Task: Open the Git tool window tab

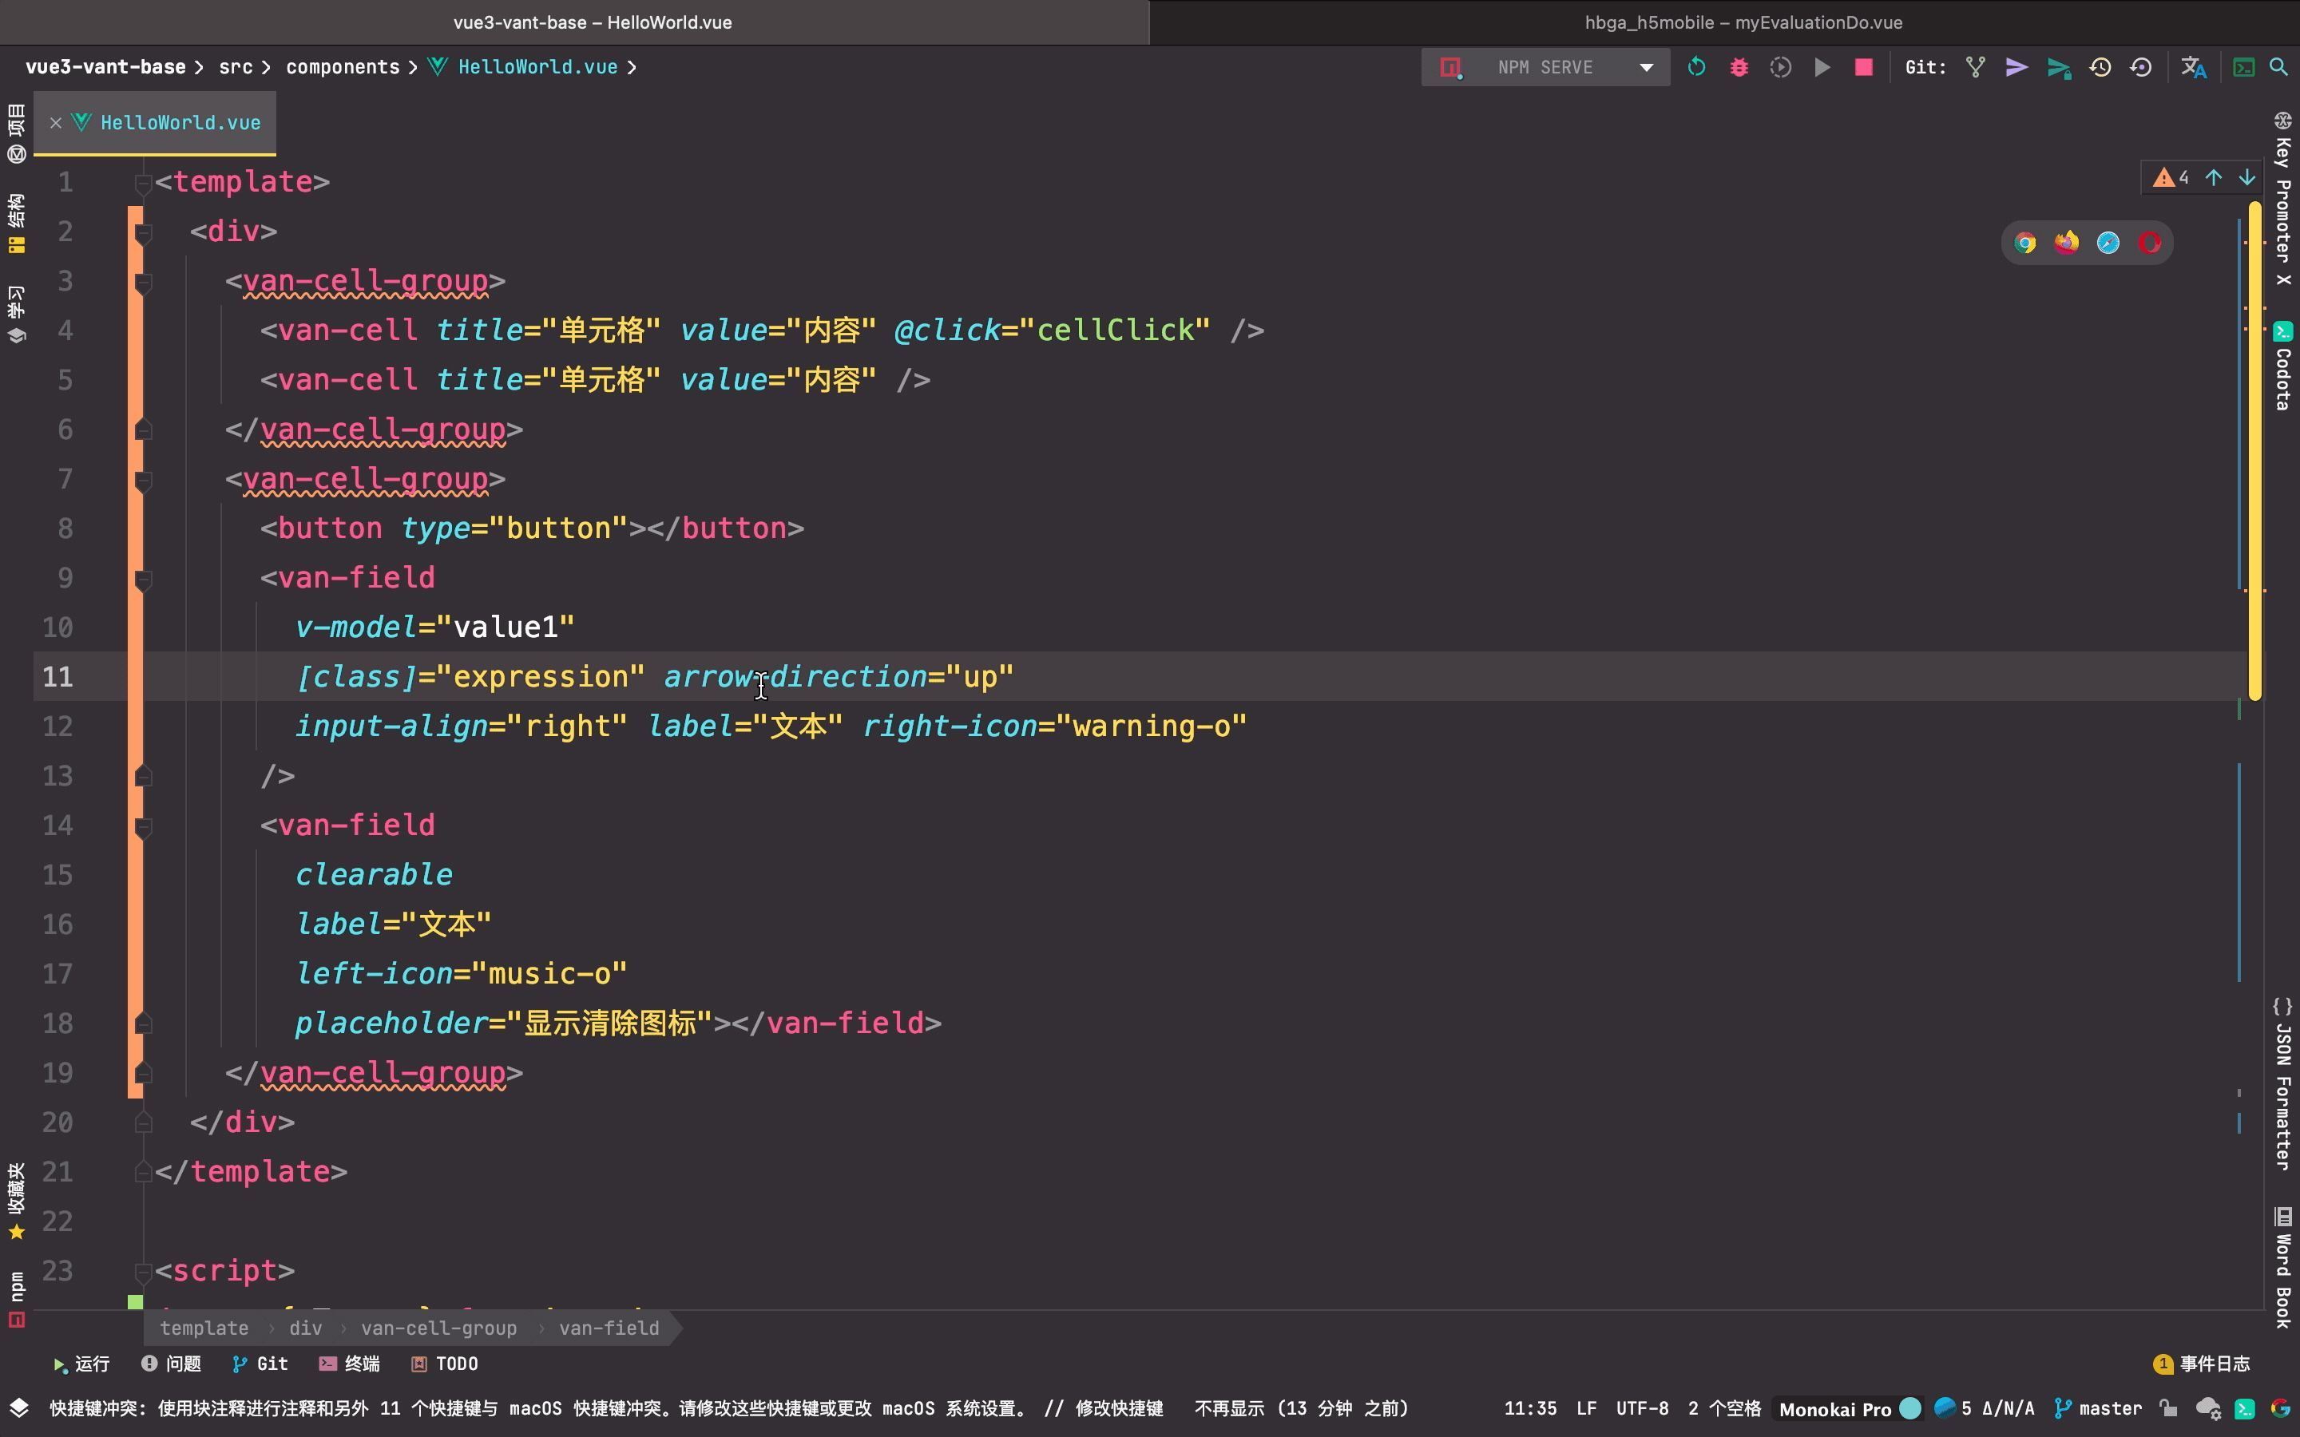Action: pyautogui.click(x=260, y=1364)
